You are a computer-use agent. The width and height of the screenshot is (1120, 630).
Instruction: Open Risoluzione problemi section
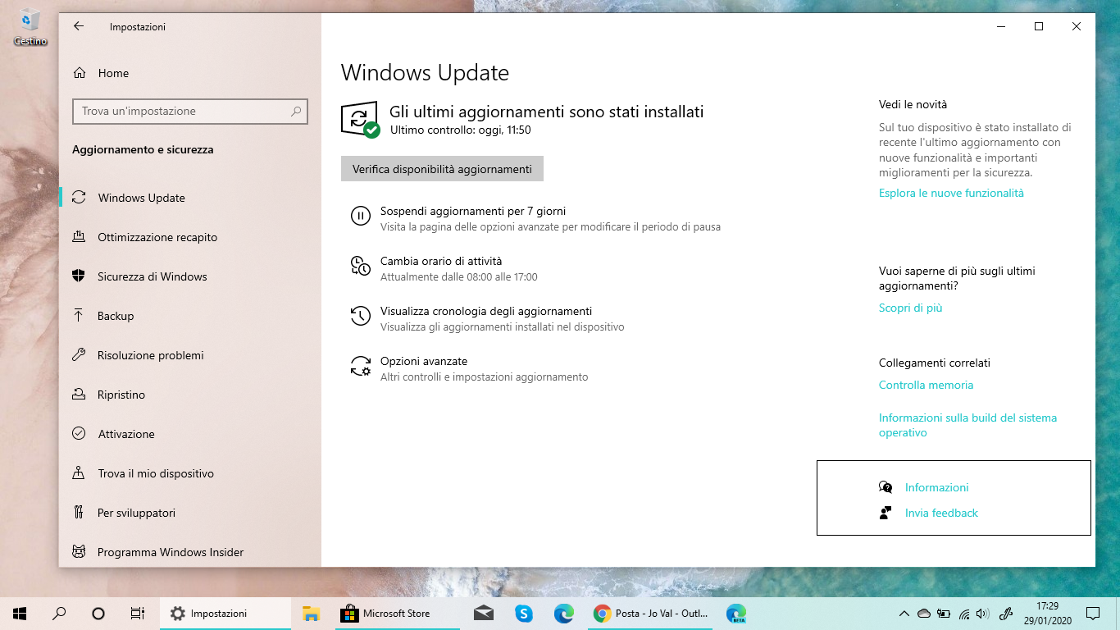tap(150, 355)
